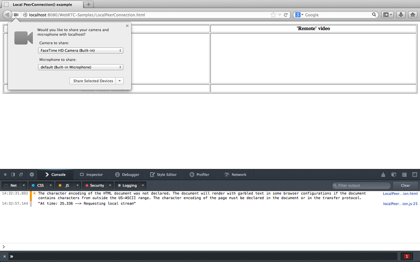Switch to 3D view via cube icon
Image resolution: width=420 pixels, height=262 pixels.
(394, 174)
